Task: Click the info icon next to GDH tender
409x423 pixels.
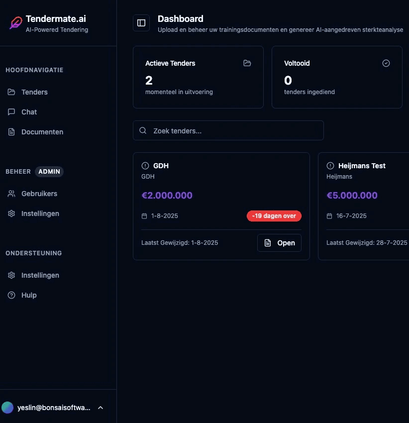Action: (x=145, y=166)
